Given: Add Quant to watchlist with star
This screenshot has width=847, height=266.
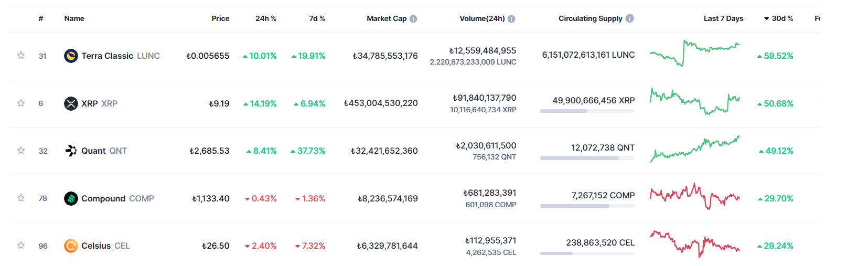Looking at the screenshot, I should 21,151.
